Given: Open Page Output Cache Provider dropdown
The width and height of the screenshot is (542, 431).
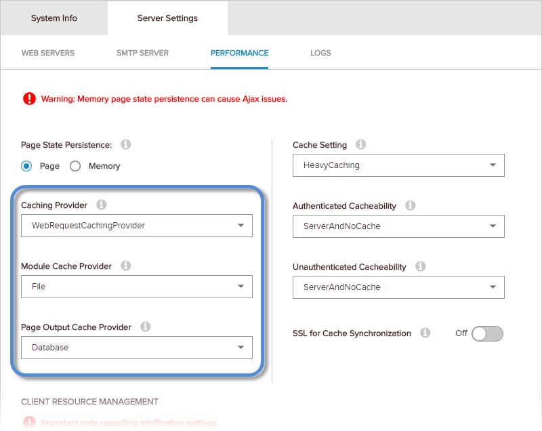Looking at the screenshot, I should coord(137,348).
